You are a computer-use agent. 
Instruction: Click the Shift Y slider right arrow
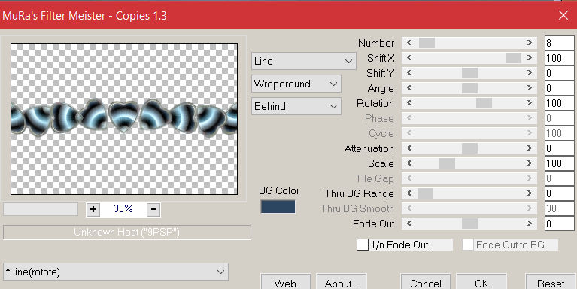[530, 73]
